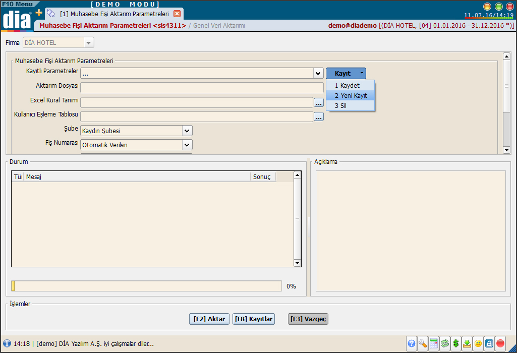Choose '1 Kaydet' from the Kayıt menu

[350, 85]
